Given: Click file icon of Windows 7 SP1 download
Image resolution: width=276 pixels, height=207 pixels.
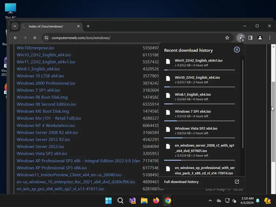Looking at the screenshot, I should coord(168,112).
